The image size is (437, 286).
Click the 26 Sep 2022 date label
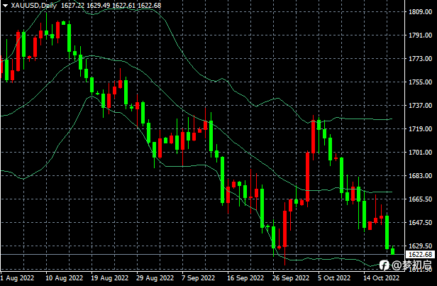click(x=291, y=278)
